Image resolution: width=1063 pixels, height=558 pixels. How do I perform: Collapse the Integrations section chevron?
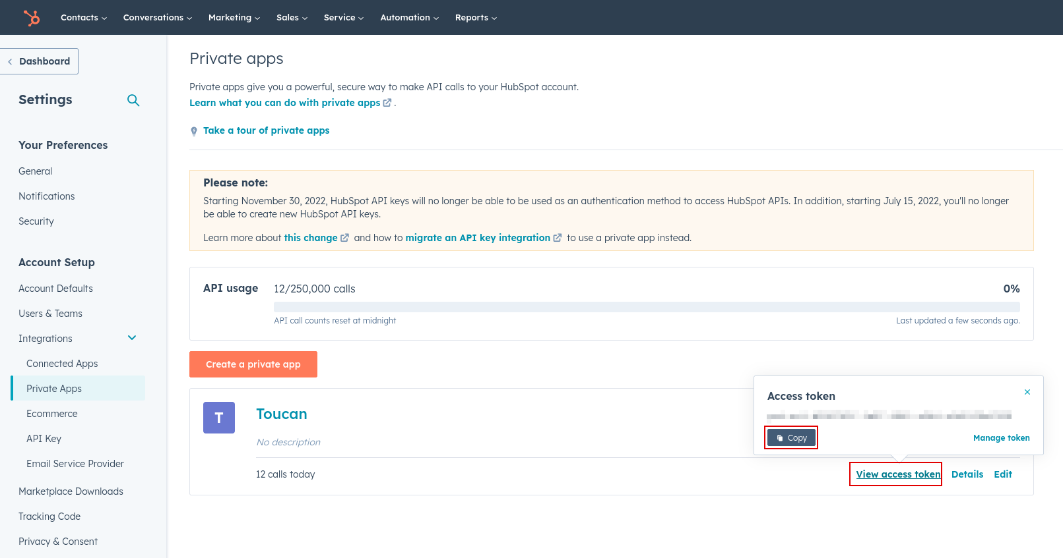(132, 338)
